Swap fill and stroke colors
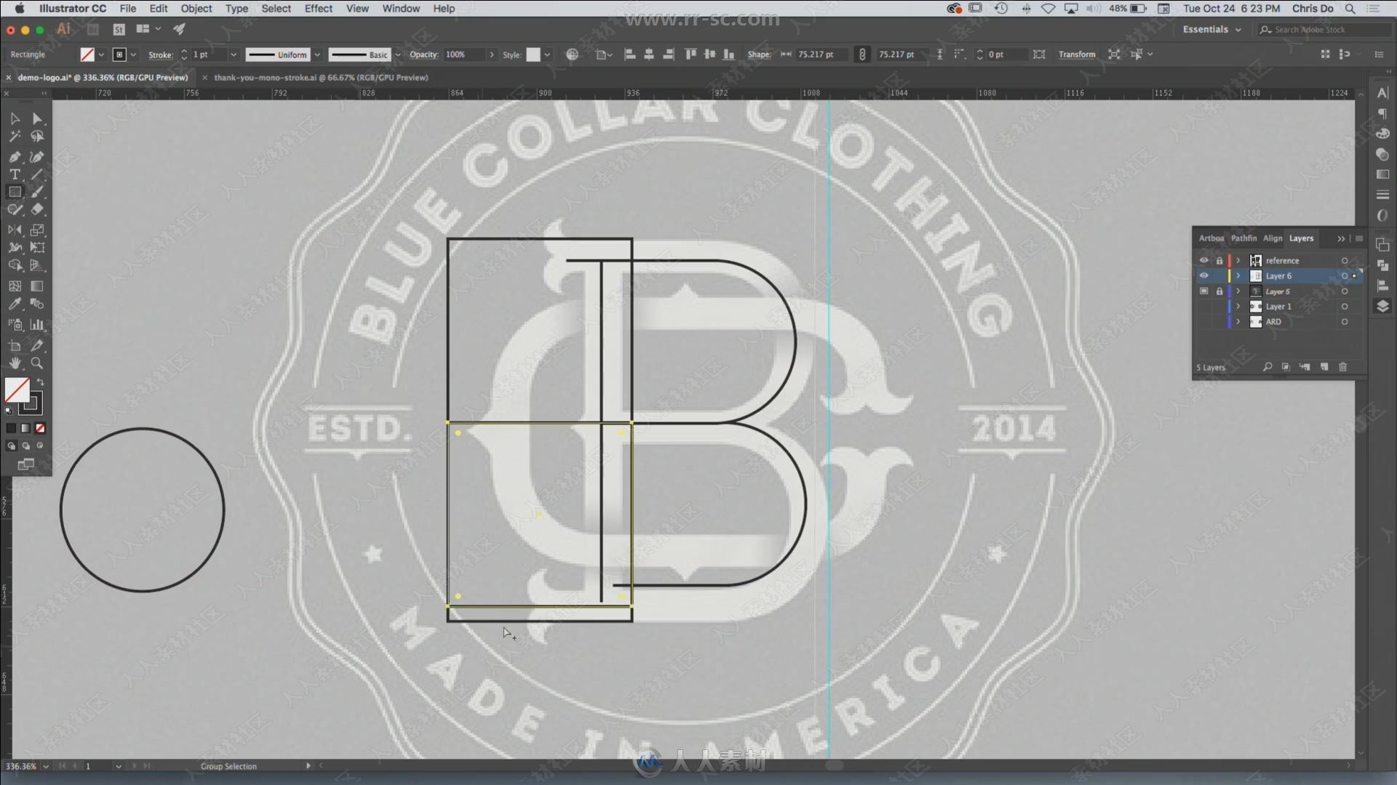1397x785 pixels. [41, 382]
